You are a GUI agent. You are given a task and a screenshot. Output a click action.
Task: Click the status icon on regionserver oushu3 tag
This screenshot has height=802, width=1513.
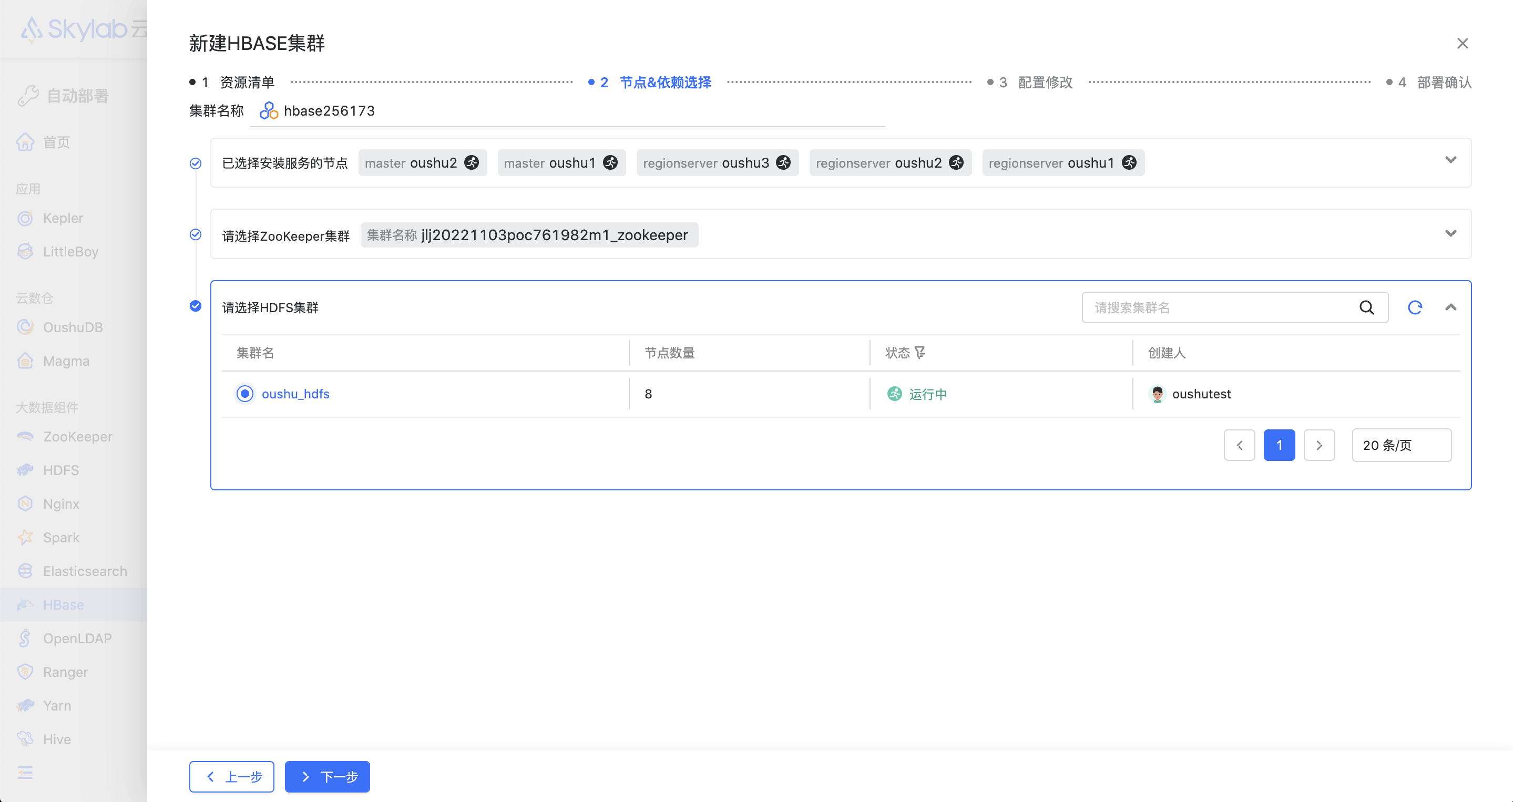[783, 162]
